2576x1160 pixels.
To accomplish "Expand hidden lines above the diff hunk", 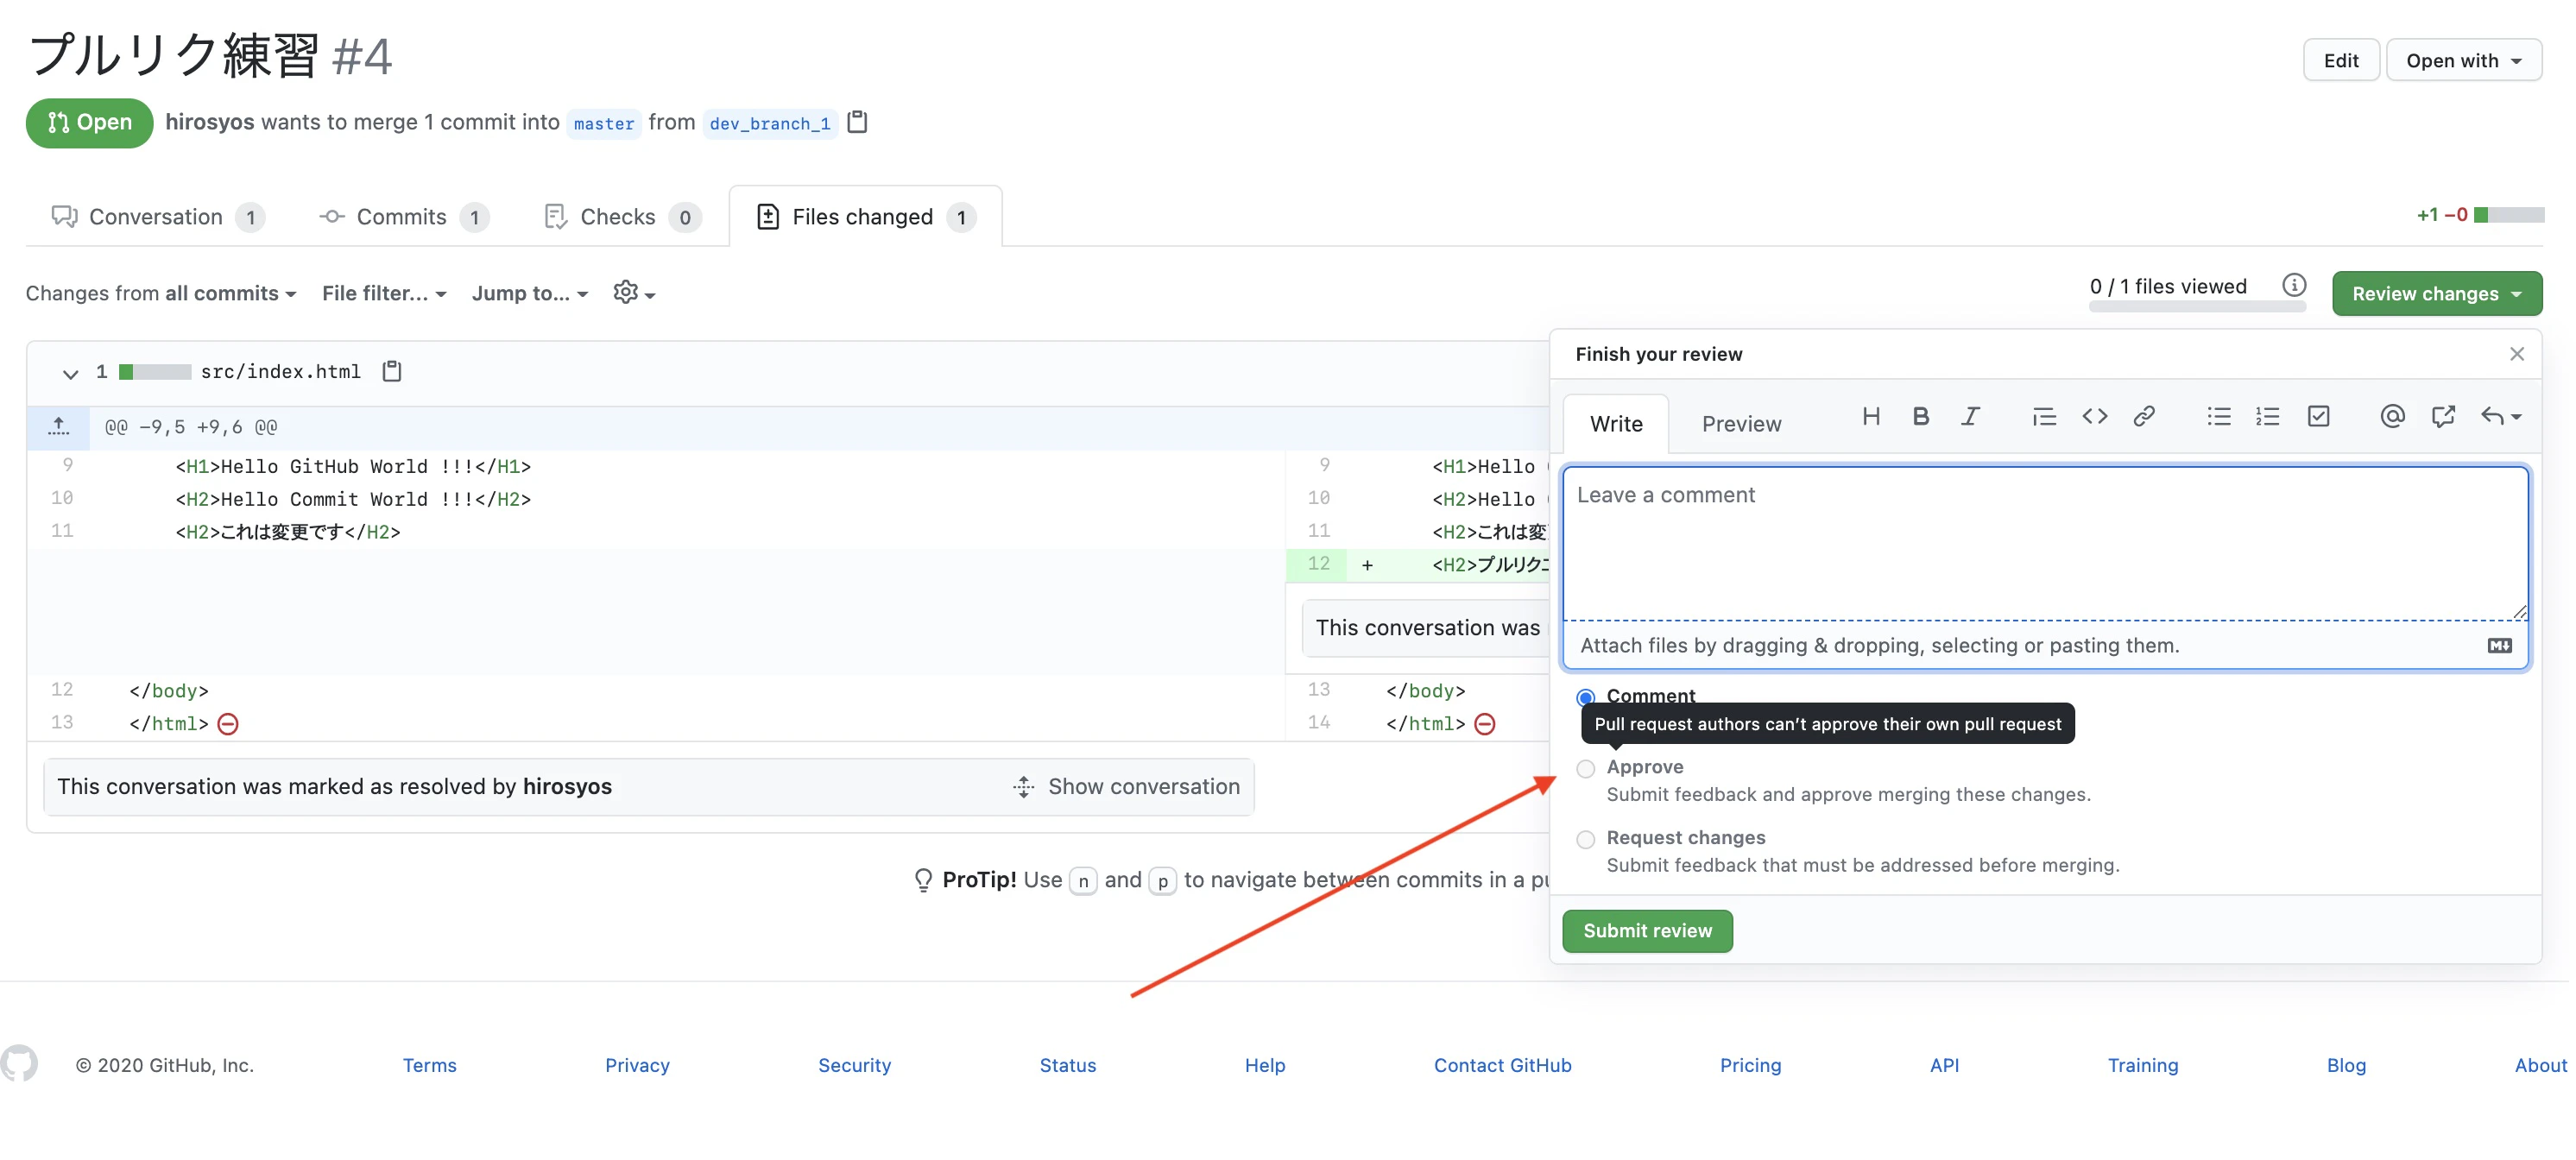I will point(59,427).
